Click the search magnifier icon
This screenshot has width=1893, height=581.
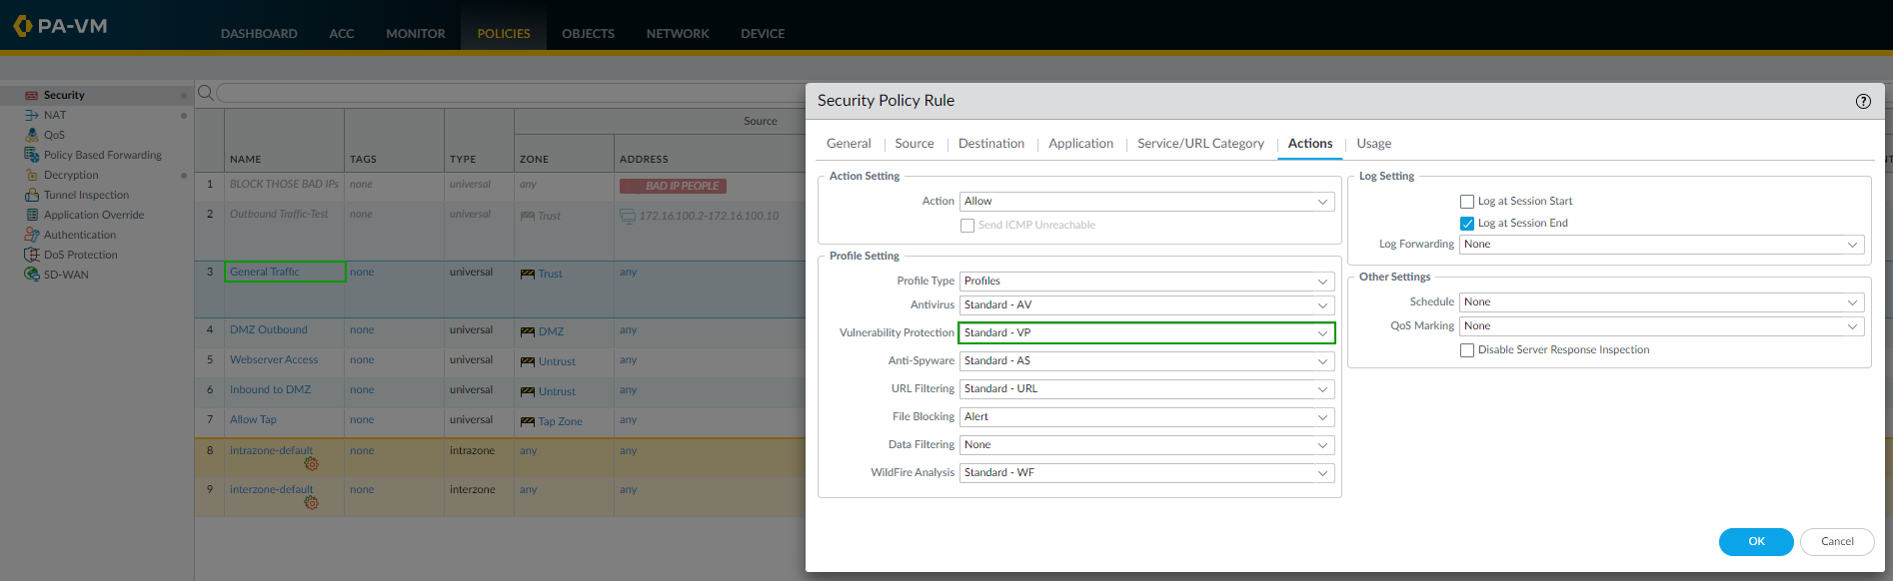click(205, 93)
